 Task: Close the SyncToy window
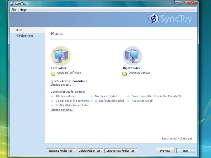click(192, 3)
